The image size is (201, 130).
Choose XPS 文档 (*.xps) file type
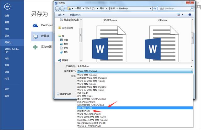(135, 96)
